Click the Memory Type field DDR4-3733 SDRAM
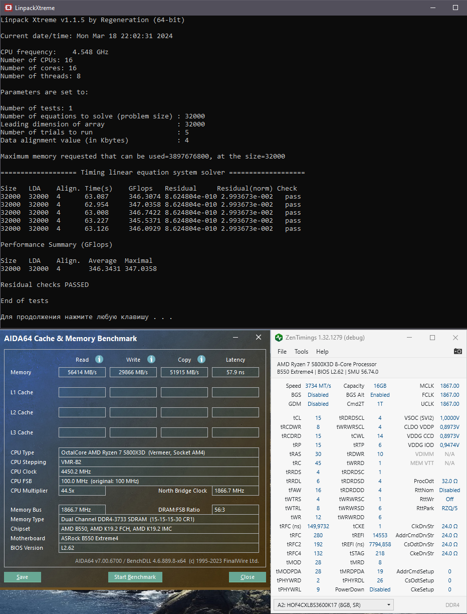This screenshot has height=614, width=467. (159, 519)
